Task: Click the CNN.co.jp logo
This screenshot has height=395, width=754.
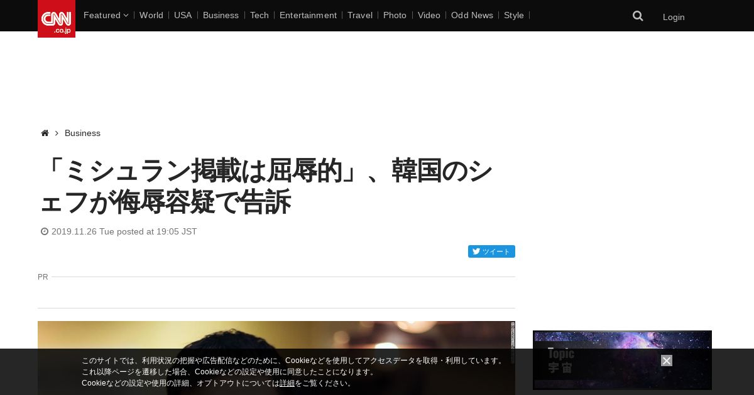Action: point(57,19)
